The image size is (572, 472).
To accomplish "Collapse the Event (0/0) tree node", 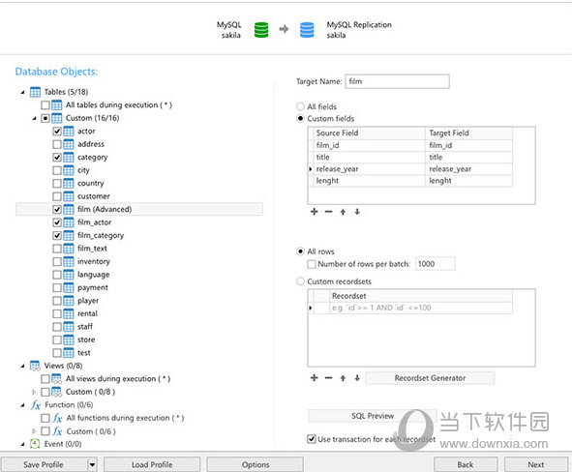I will point(22,444).
